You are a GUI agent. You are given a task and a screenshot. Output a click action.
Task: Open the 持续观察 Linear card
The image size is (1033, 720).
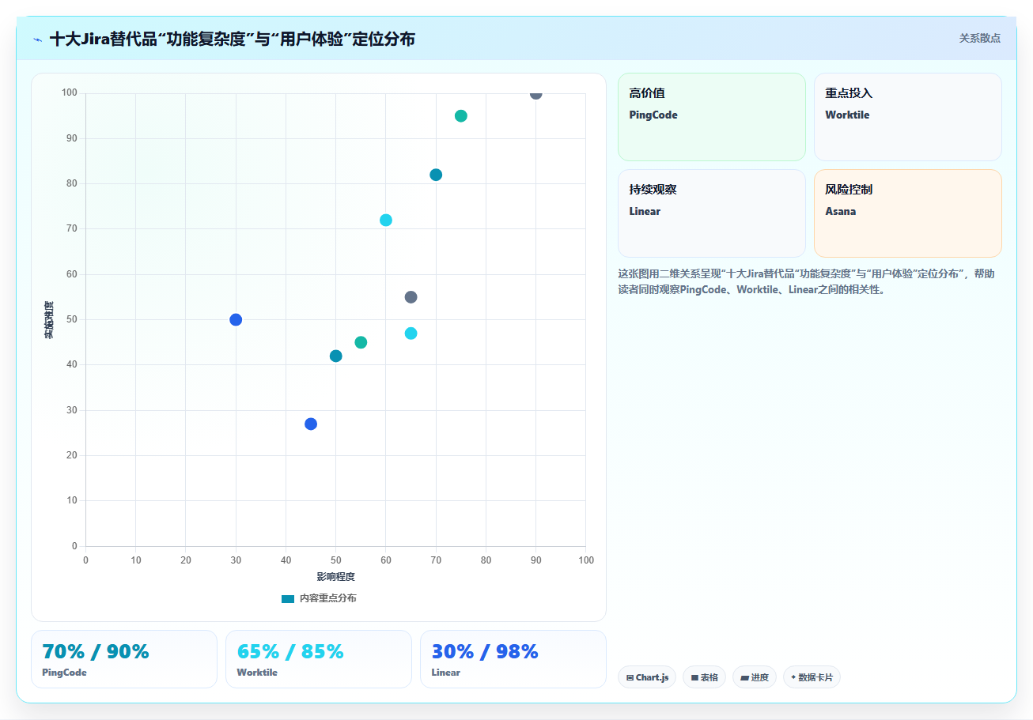pos(711,213)
